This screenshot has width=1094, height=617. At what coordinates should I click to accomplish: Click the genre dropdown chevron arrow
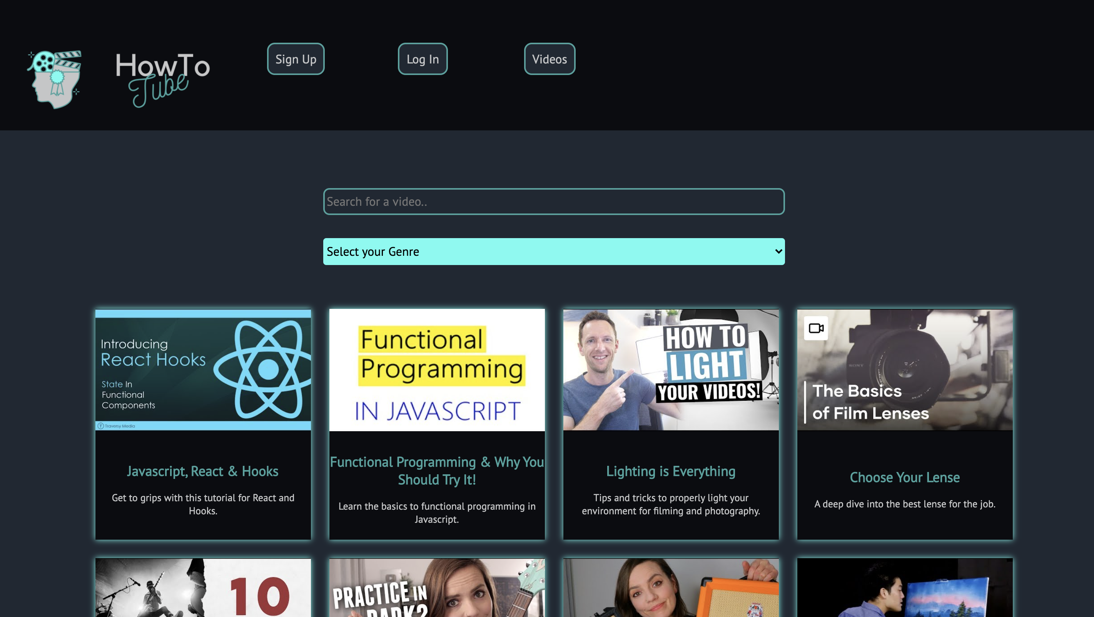(x=778, y=252)
